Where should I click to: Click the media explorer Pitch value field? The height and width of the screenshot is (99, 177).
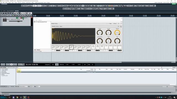(33, 87)
